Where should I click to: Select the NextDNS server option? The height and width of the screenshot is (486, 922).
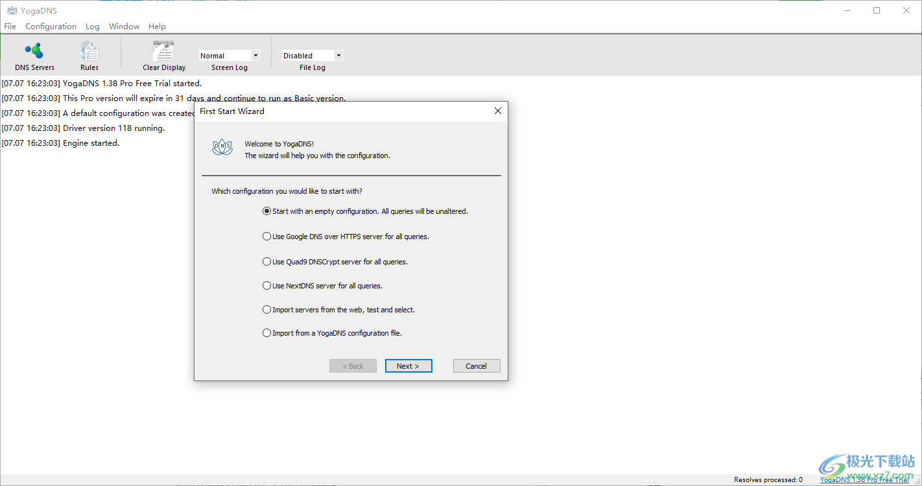(322, 286)
